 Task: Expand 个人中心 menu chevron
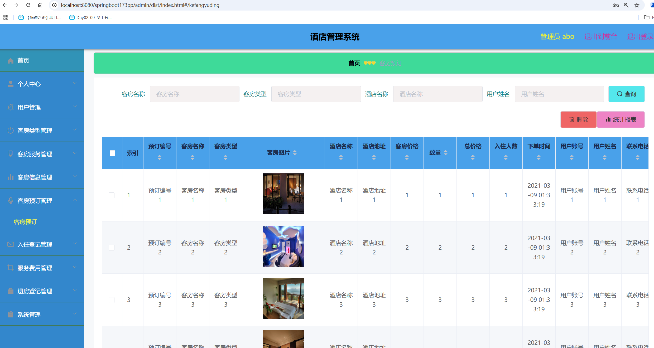coord(75,83)
